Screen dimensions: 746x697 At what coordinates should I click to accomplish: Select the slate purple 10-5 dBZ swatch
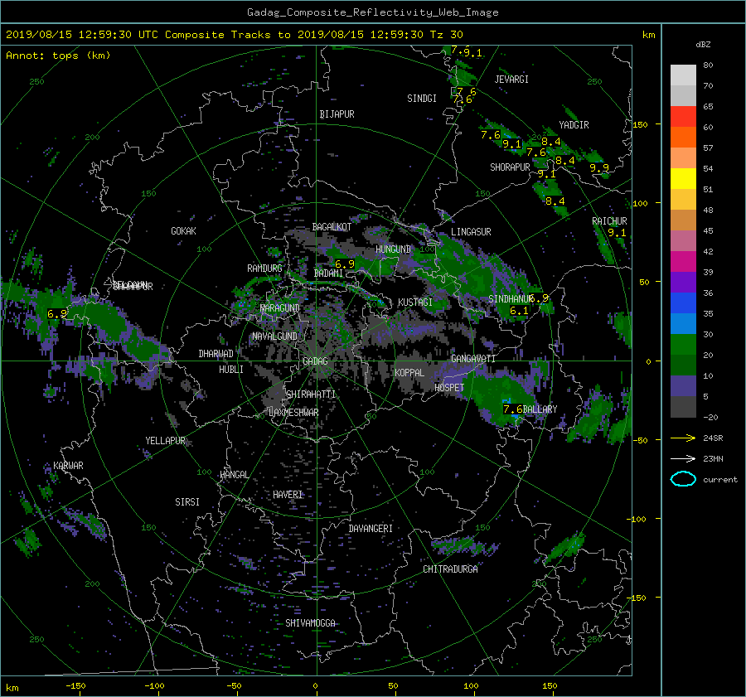pos(683,386)
